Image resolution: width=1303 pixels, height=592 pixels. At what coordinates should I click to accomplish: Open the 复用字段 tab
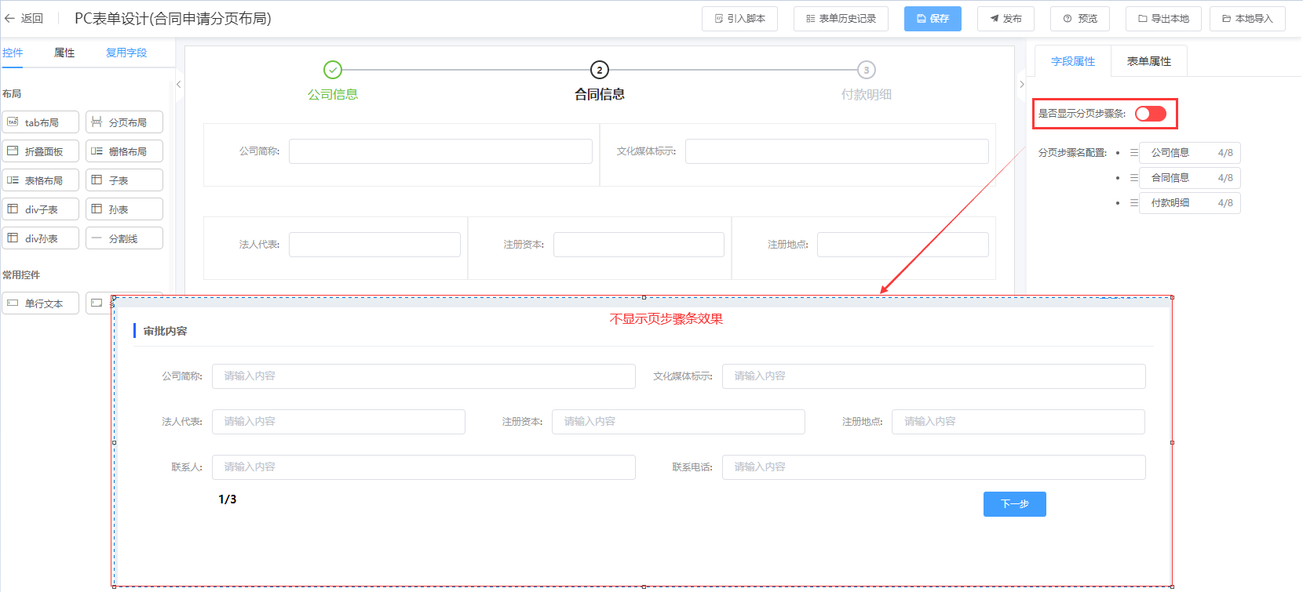click(x=126, y=53)
